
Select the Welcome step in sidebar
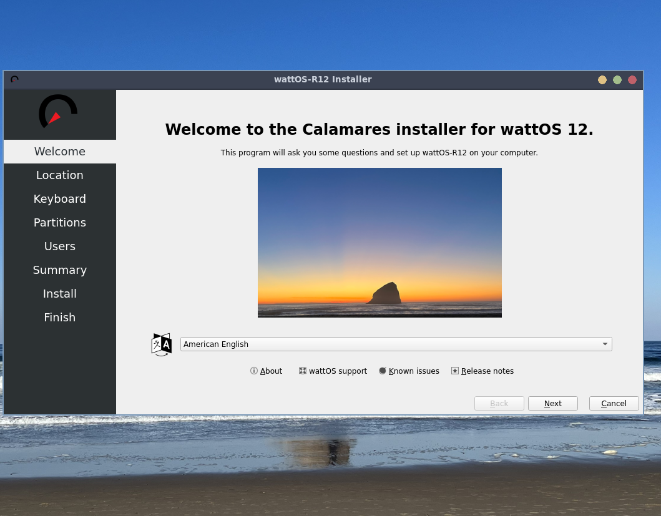[60, 152]
